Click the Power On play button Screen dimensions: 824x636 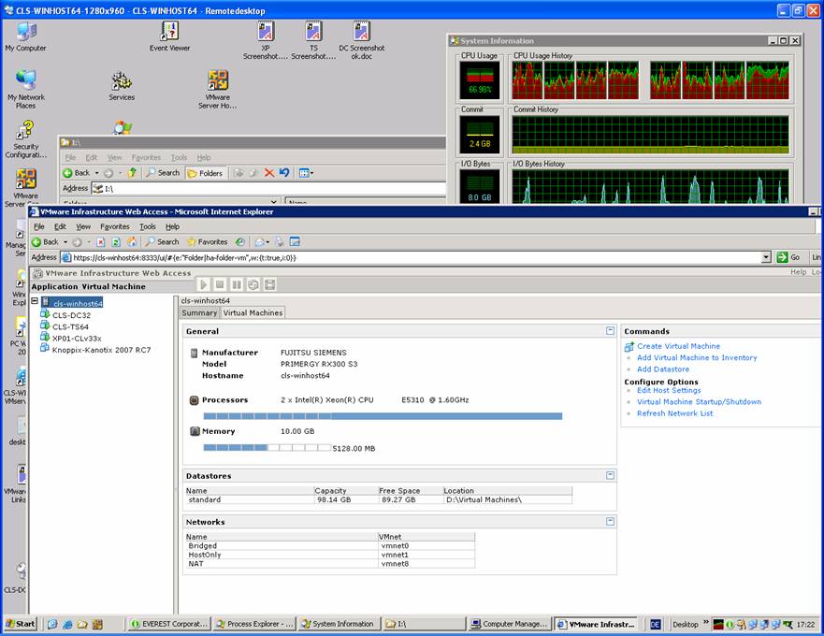tap(203, 284)
